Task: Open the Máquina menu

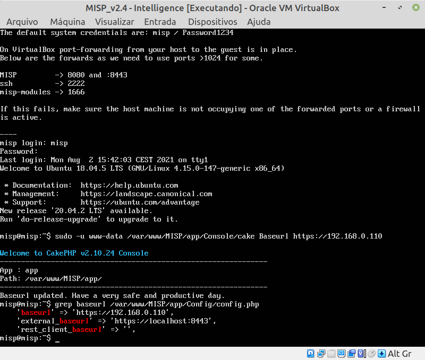Action: point(67,22)
